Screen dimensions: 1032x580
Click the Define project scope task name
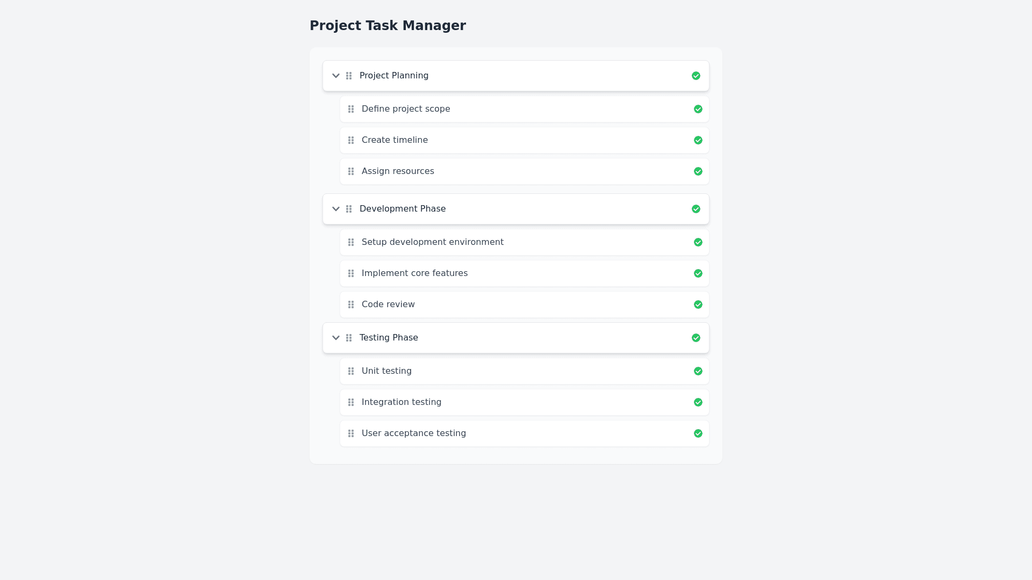[x=406, y=109]
